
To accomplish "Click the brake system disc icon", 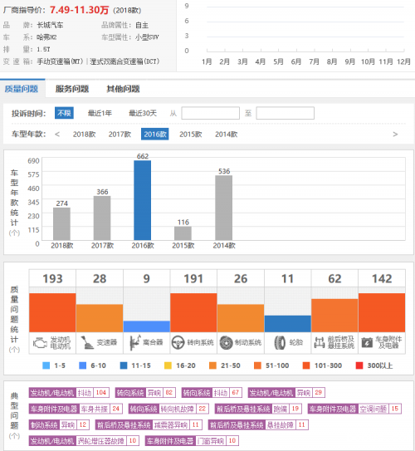I will [227, 342].
